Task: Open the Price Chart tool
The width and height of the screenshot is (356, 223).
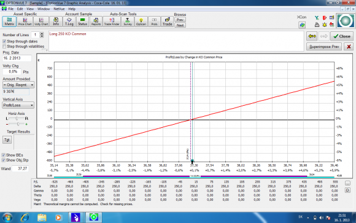Action: pyautogui.click(x=25, y=22)
